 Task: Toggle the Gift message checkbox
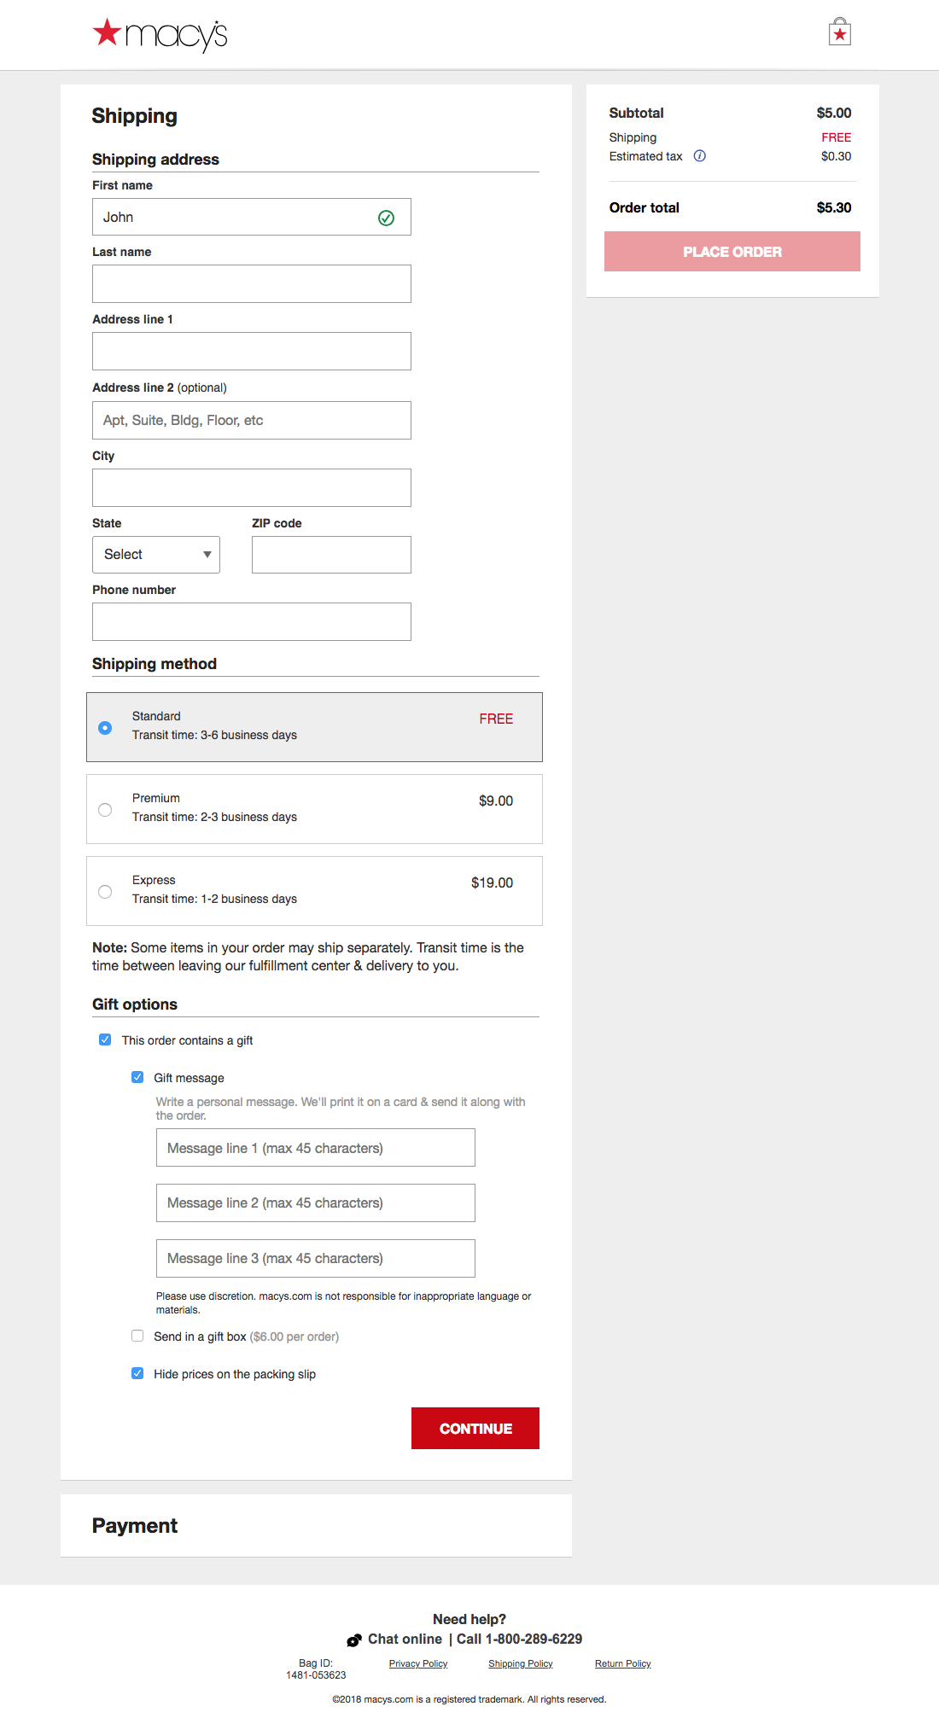pyautogui.click(x=137, y=1077)
